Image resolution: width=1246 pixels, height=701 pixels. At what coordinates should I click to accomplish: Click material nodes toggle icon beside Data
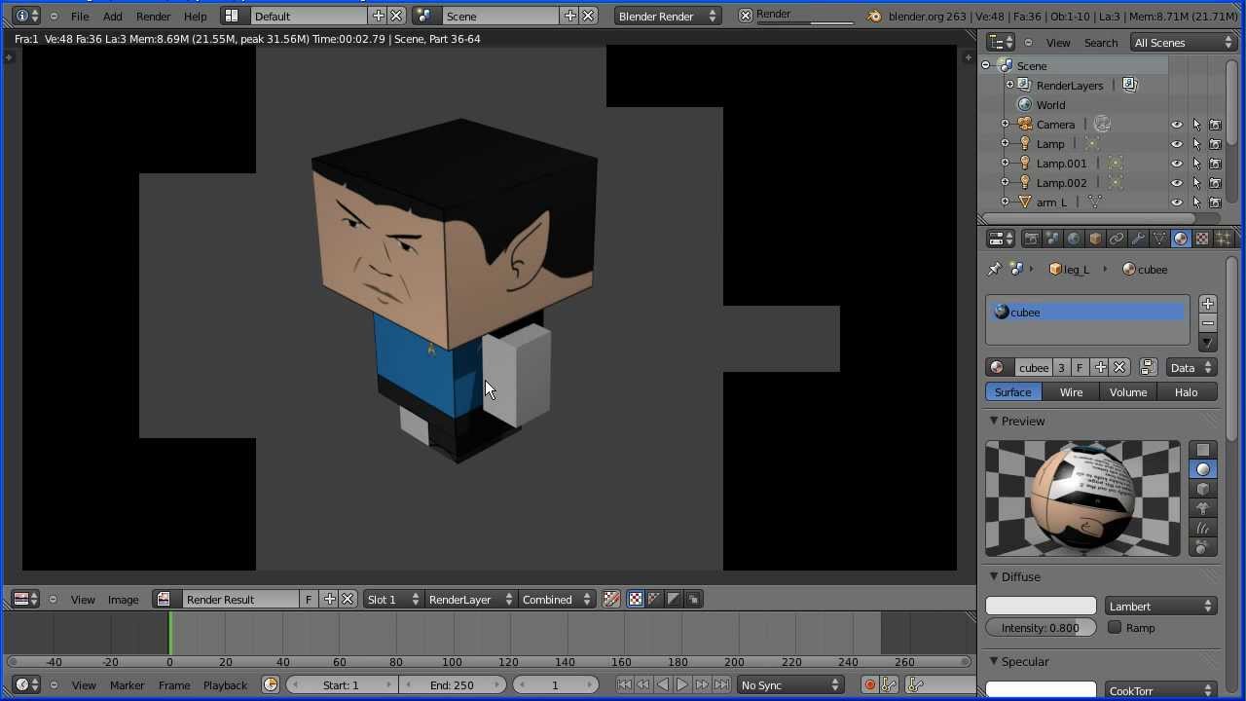1148,368
